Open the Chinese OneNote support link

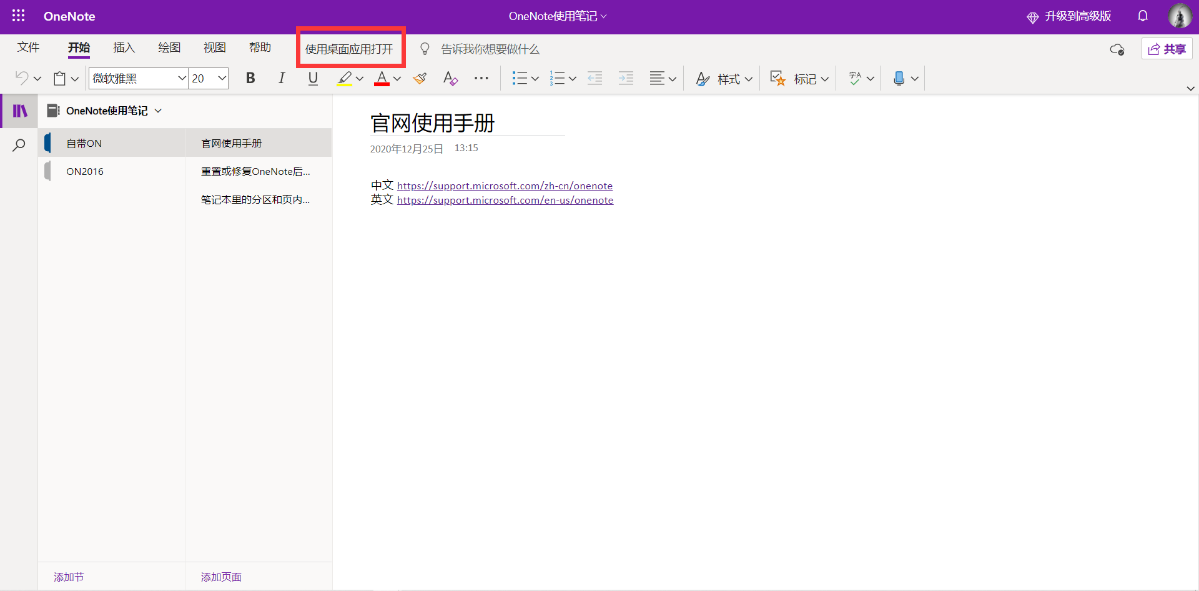point(505,186)
